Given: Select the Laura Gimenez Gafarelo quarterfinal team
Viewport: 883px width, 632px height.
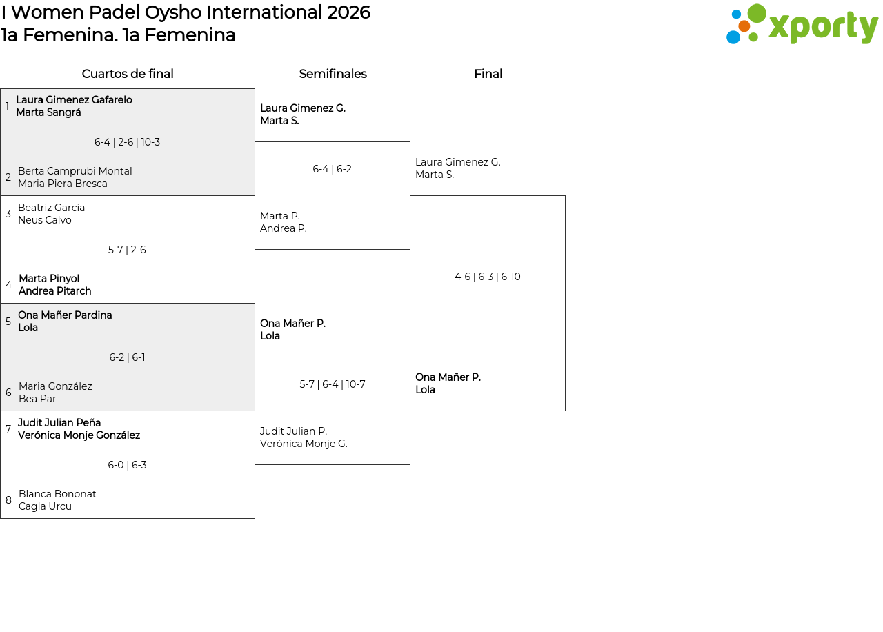Looking at the screenshot, I should [74, 106].
